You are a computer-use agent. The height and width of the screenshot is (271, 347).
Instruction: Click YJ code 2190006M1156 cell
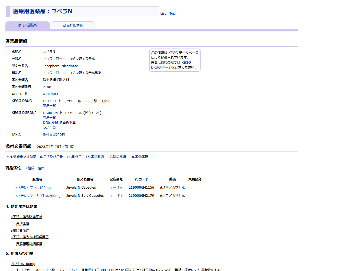tap(141, 188)
